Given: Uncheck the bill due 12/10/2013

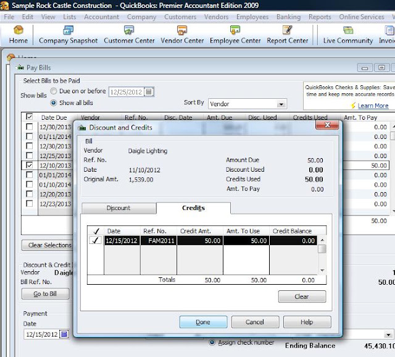Looking at the screenshot, I should click(29, 165).
